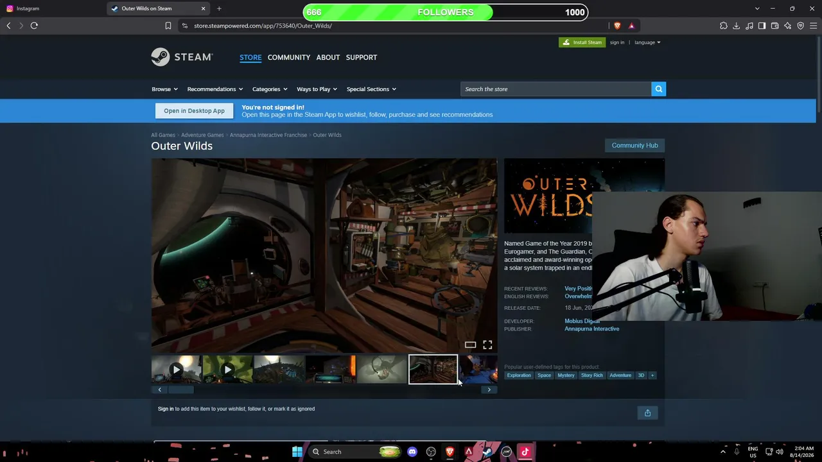
Task: Select the Mystery tag
Action: [566, 375]
